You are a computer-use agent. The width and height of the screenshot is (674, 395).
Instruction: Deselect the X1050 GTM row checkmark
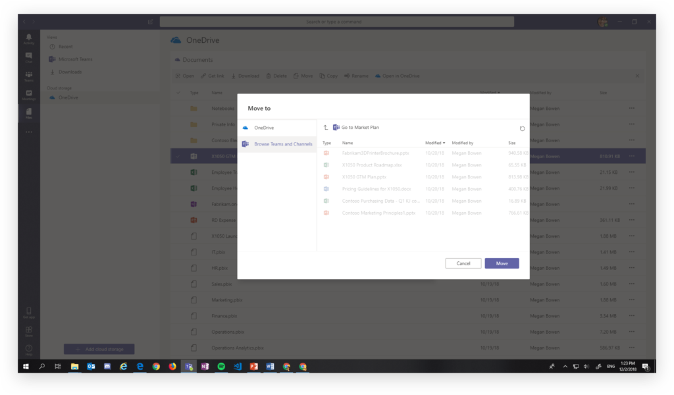[178, 156]
